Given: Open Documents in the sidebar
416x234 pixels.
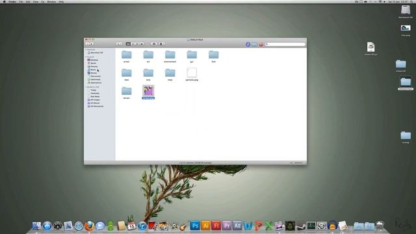Looking at the screenshot, I should tap(94, 76).
